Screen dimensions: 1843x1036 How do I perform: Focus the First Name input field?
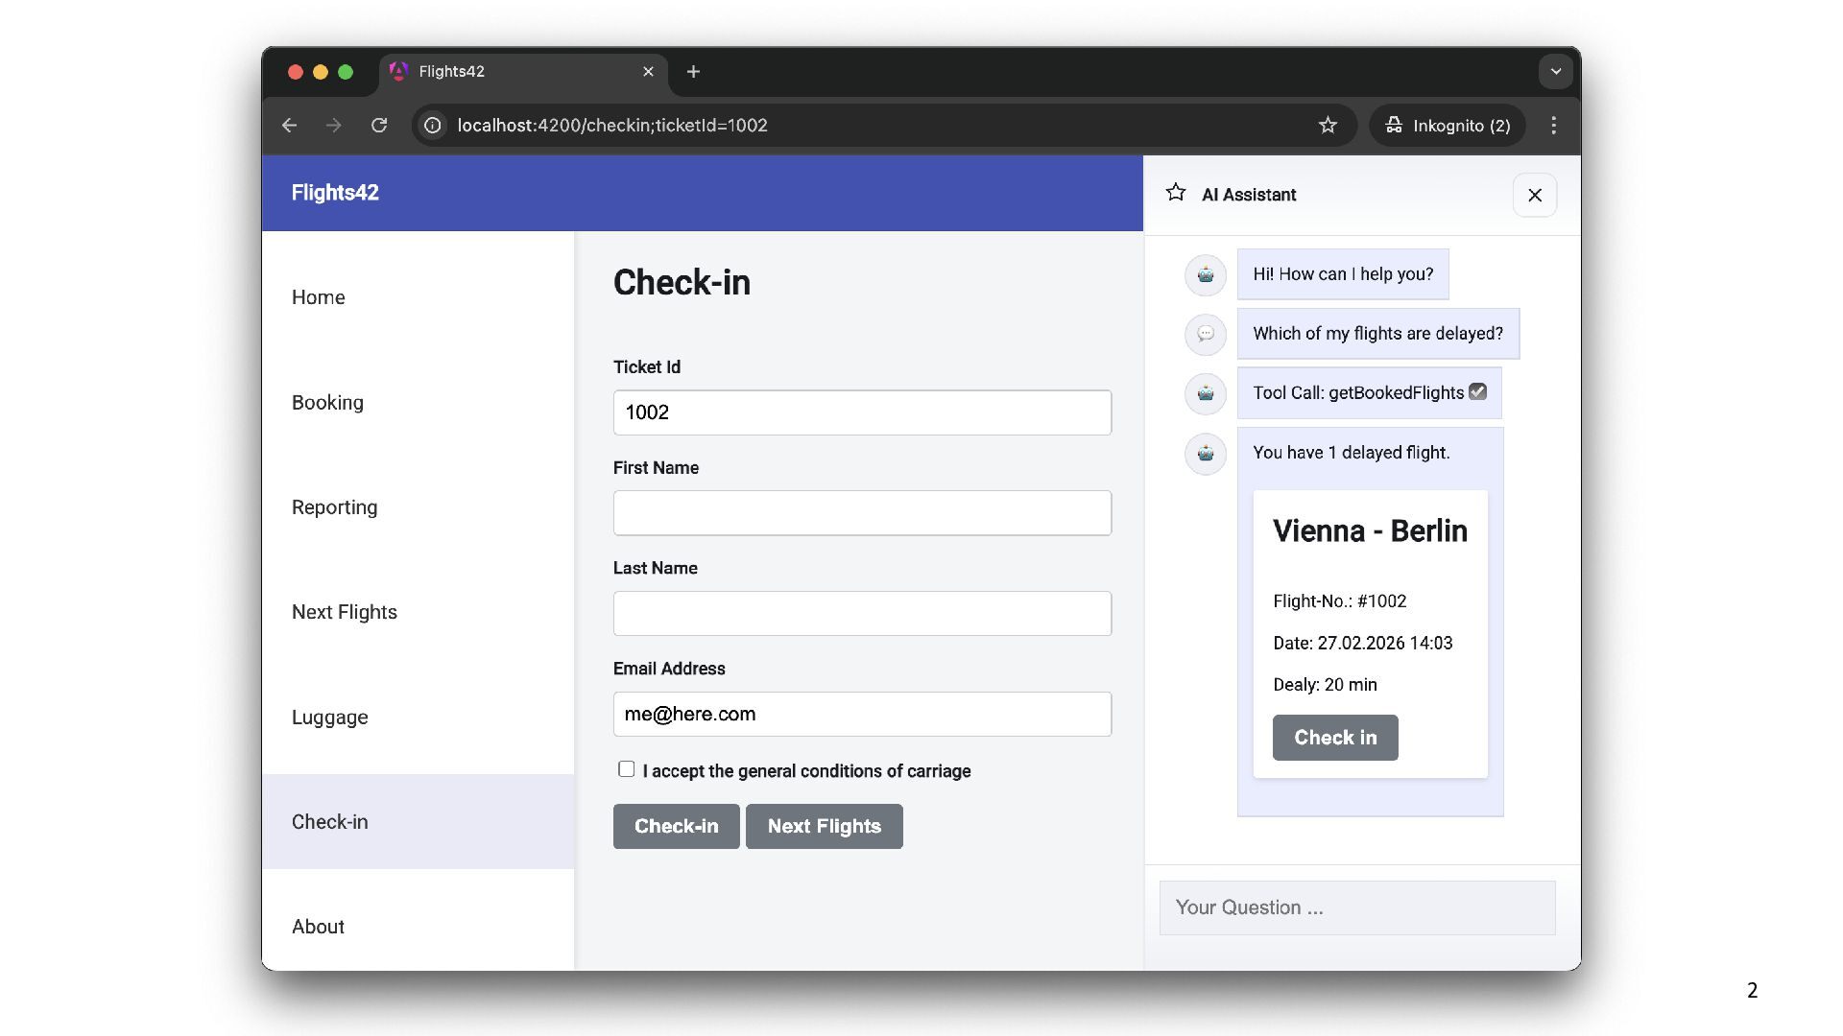point(862,513)
